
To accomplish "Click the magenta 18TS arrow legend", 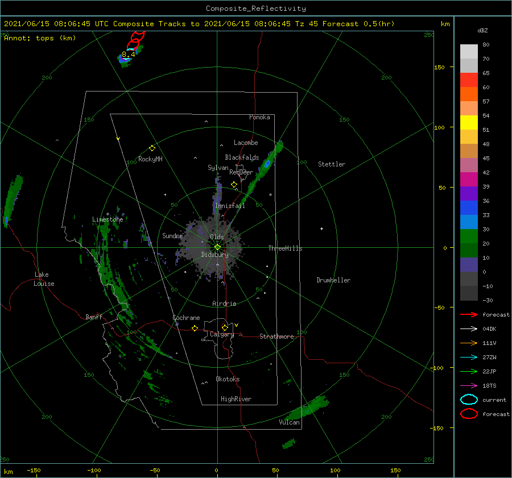I will point(469,386).
